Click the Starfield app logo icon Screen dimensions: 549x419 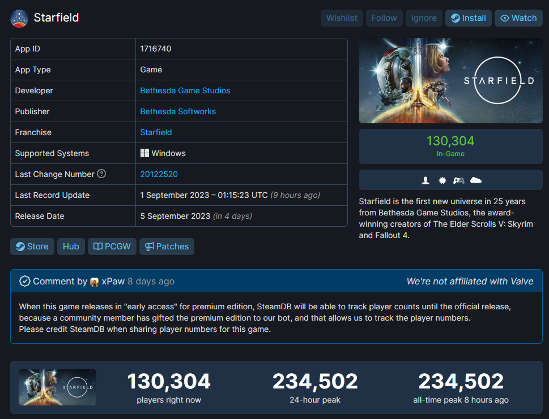19,18
